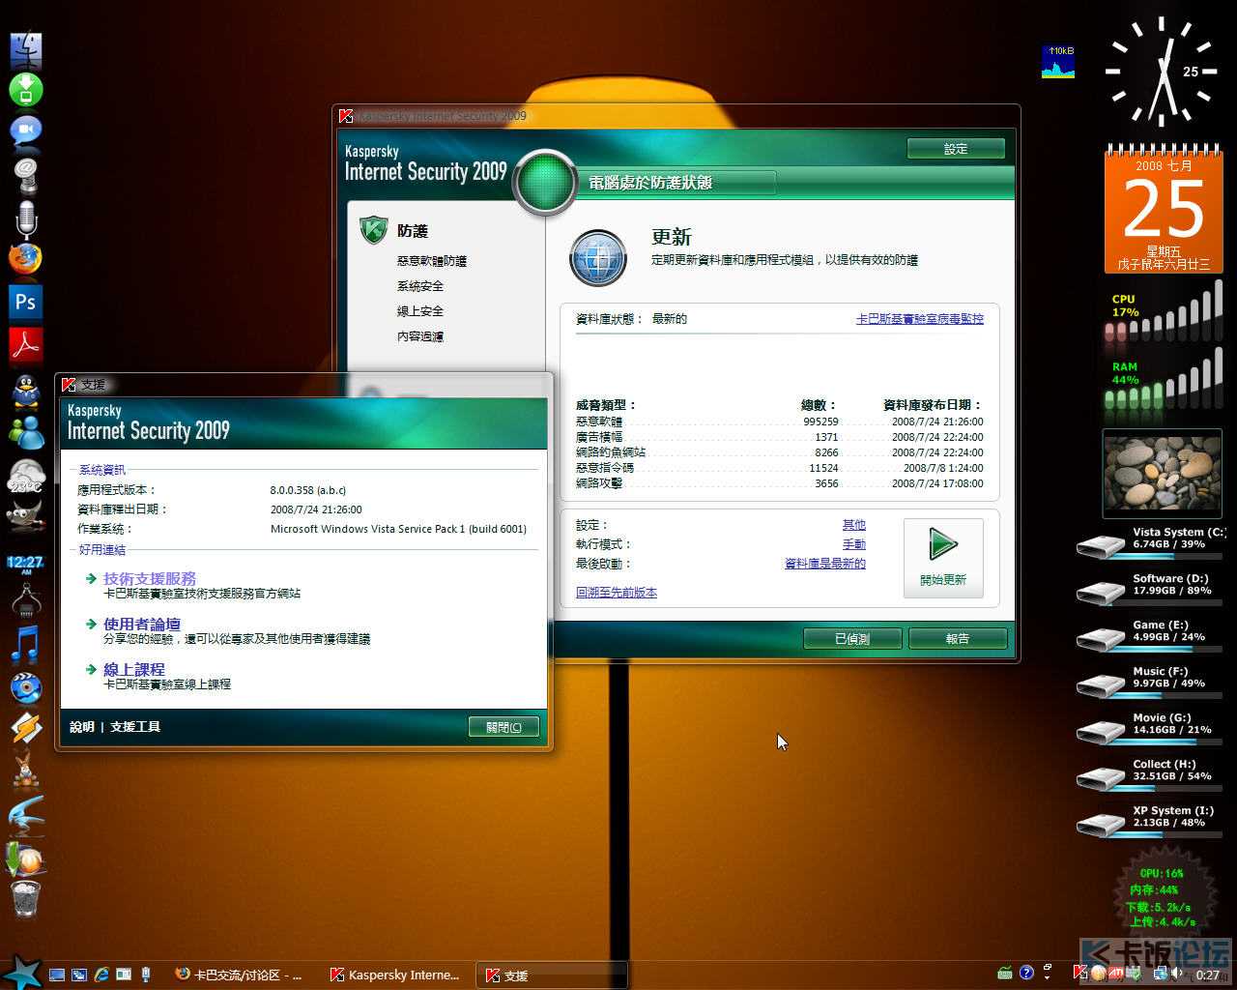Launch Winamp lightning bolt icon
This screenshot has height=990, width=1237.
tap(26, 728)
